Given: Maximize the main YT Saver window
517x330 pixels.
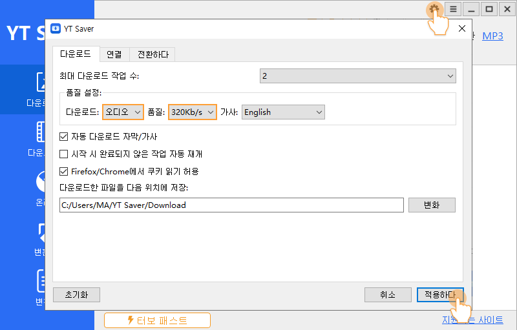Looking at the screenshot, I should click(x=489, y=9).
